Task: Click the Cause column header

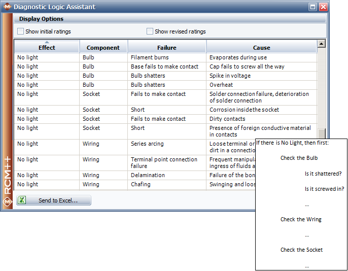Action: 261,47
